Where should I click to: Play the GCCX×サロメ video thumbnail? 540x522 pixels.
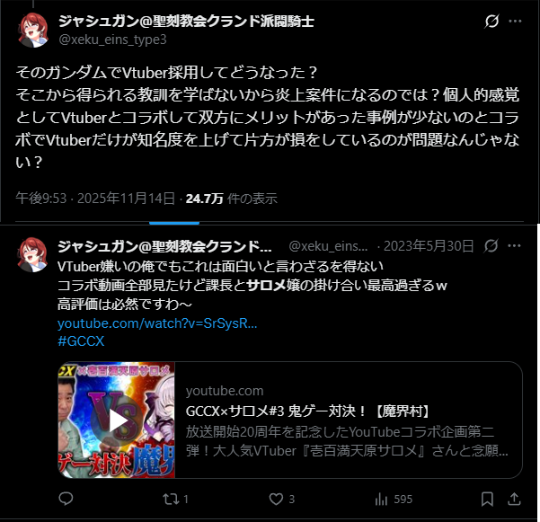118,420
